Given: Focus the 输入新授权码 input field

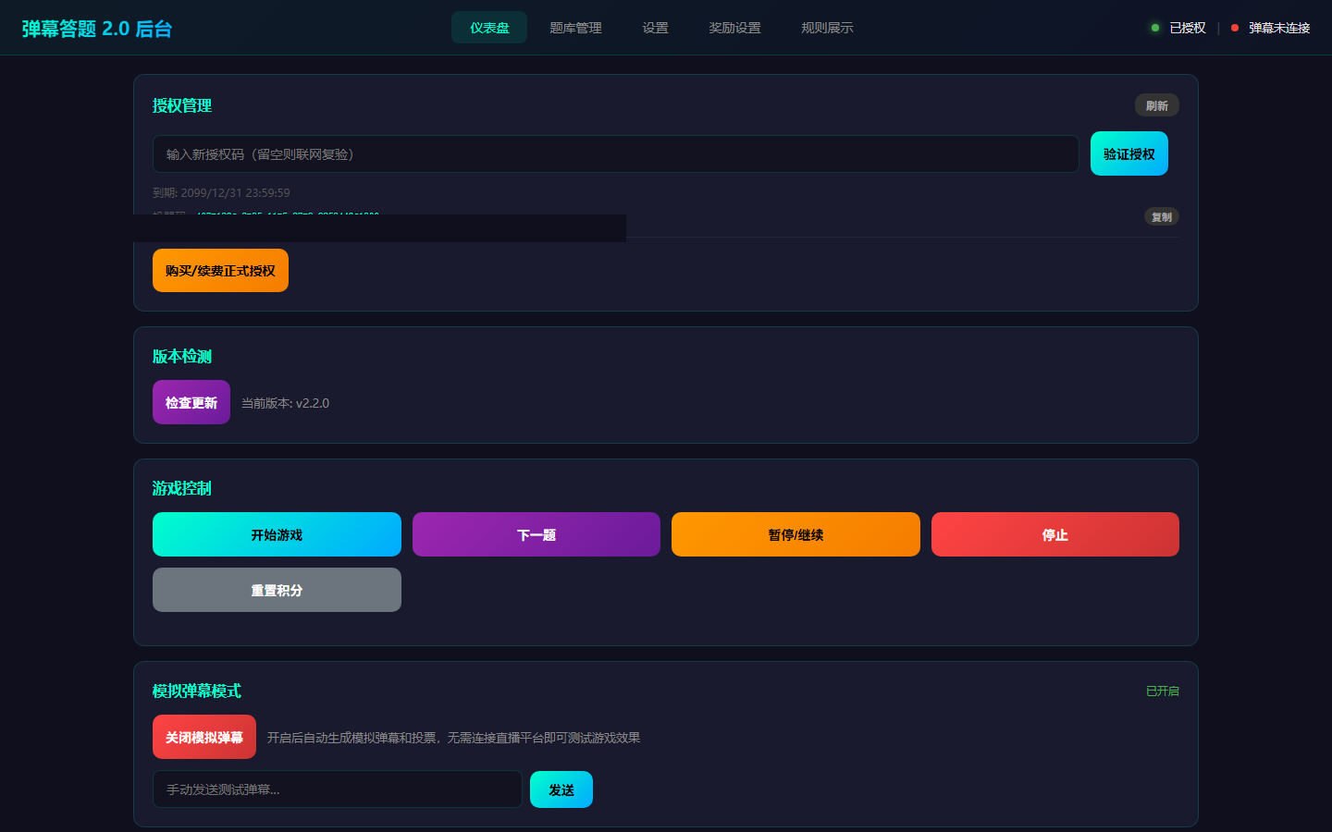Looking at the screenshot, I should click(616, 154).
